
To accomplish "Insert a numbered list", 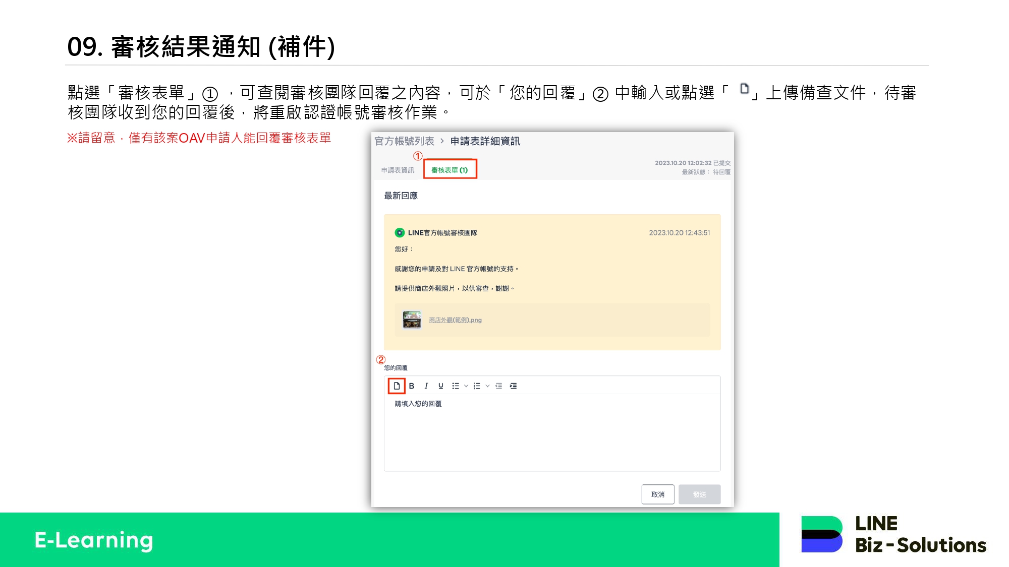I will [x=477, y=386].
